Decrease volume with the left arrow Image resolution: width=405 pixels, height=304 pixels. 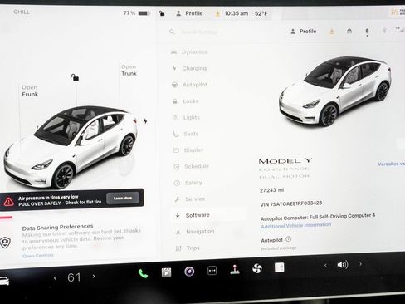coord(325,266)
